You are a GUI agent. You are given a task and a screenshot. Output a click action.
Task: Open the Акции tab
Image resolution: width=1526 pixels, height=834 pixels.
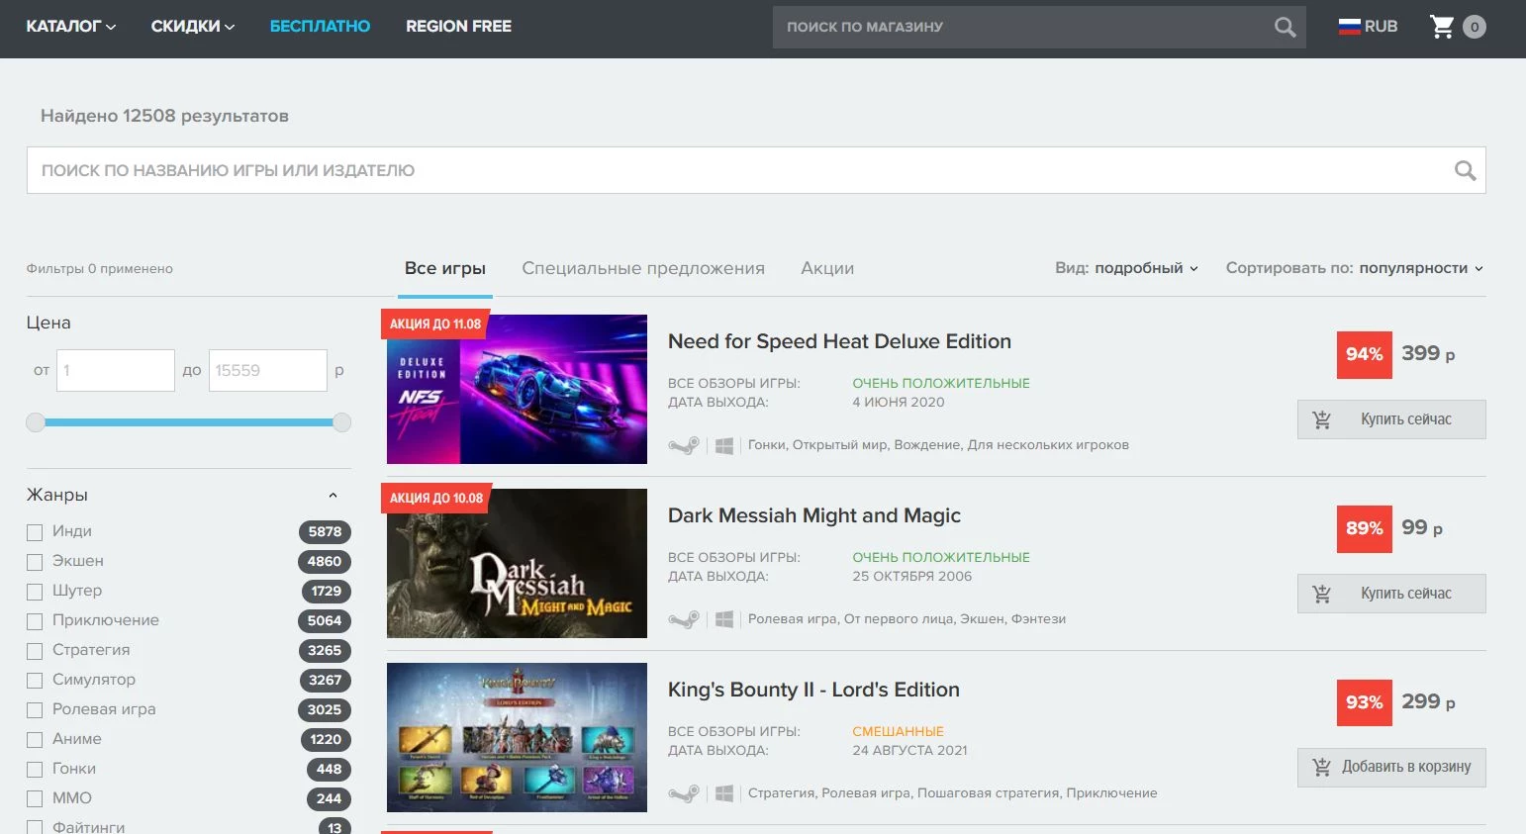click(827, 268)
